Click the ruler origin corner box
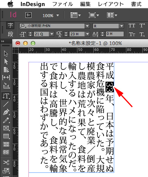This screenshot has height=177, width=148. coord(16,51)
